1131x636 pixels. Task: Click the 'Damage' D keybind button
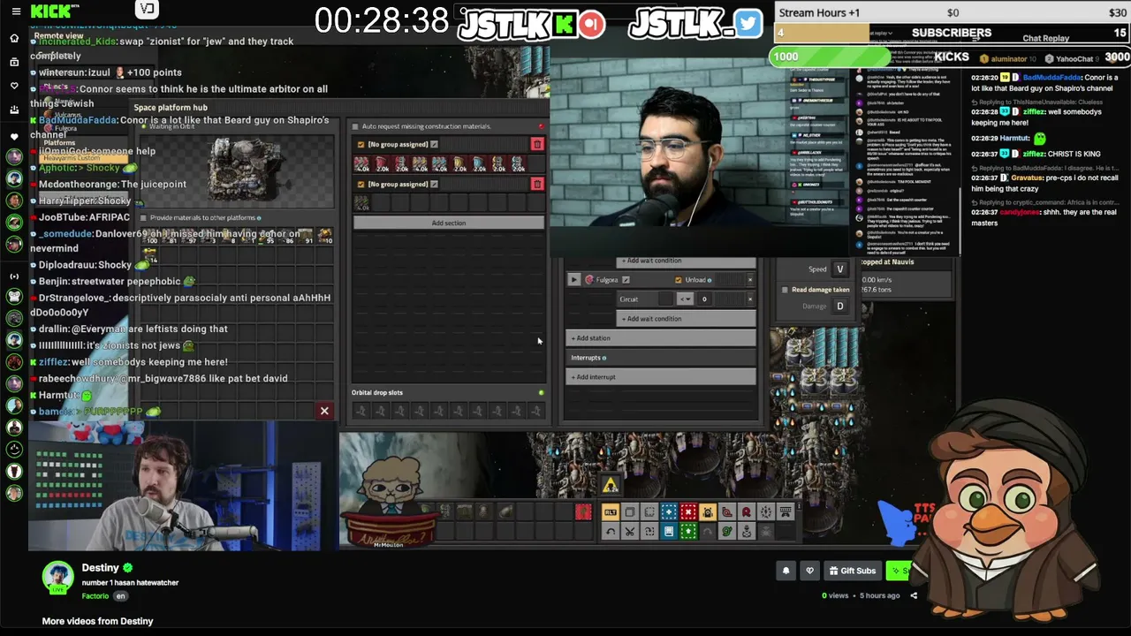[x=840, y=307]
